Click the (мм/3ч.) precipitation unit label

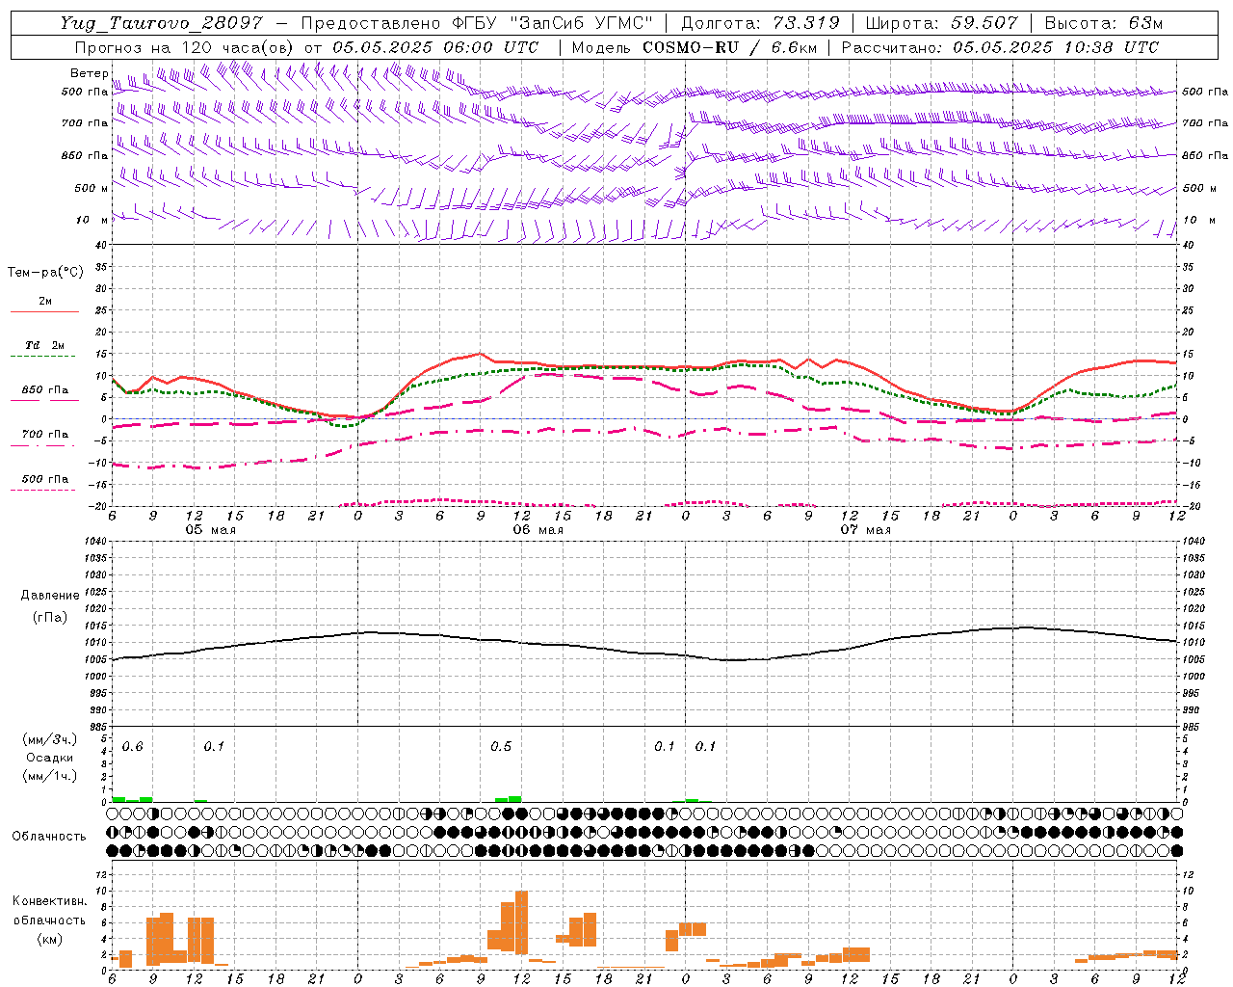tap(49, 739)
